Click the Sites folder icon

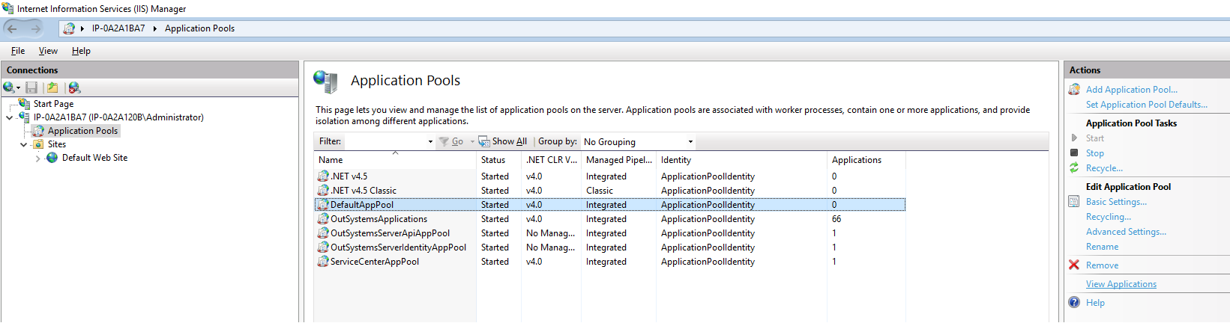click(x=39, y=144)
